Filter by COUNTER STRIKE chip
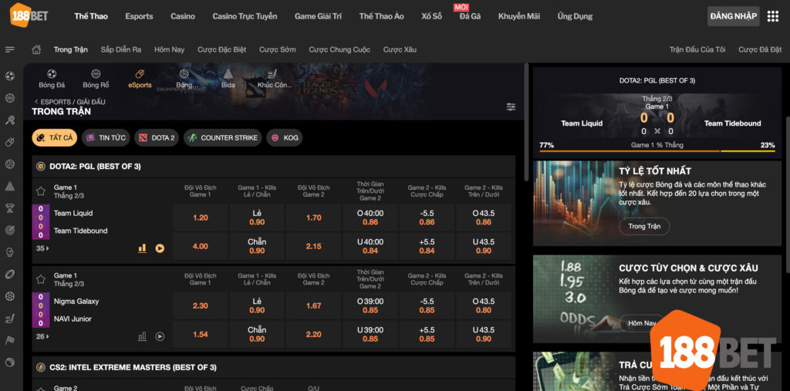This screenshot has height=391, width=790. point(223,137)
